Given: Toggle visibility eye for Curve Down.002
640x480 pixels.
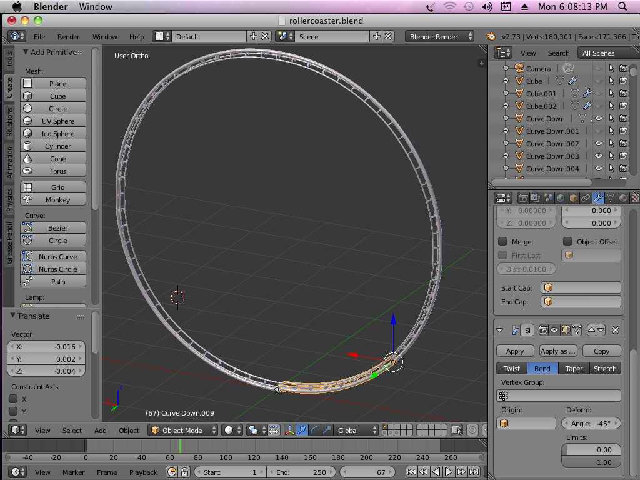Looking at the screenshot, I should 599,144.
